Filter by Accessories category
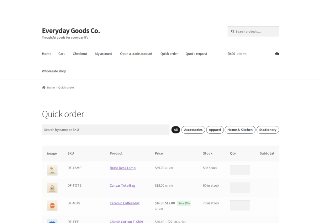The image size is (321, 223). point(193,130)
